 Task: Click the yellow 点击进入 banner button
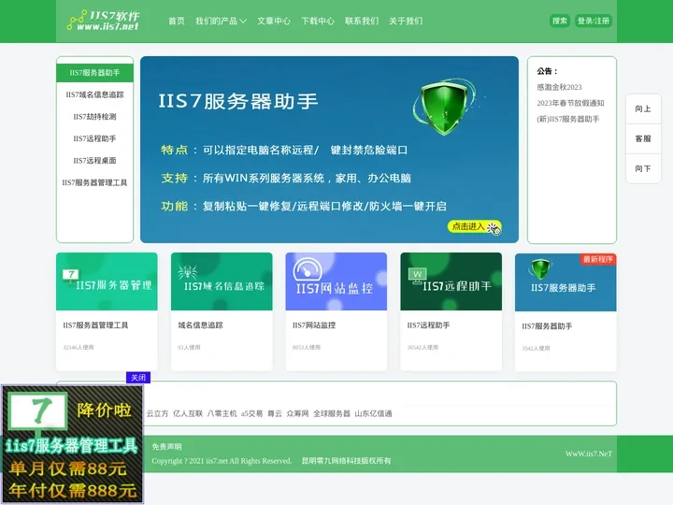[x=474, y=226]
